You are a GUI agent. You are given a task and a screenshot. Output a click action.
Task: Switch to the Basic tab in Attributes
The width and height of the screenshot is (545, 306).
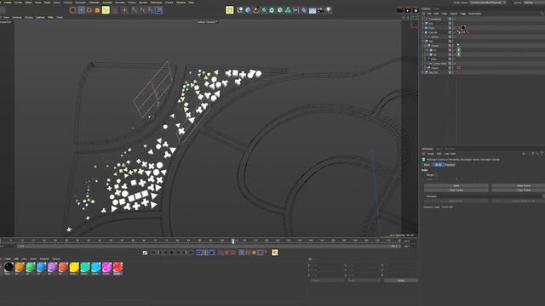click(x=427, y=165)
